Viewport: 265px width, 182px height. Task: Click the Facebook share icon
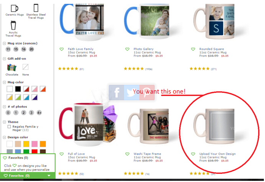(x=116, y=93)
